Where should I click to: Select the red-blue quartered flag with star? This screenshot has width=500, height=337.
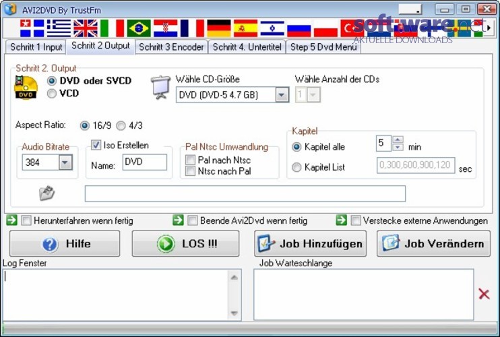(32, 28)
